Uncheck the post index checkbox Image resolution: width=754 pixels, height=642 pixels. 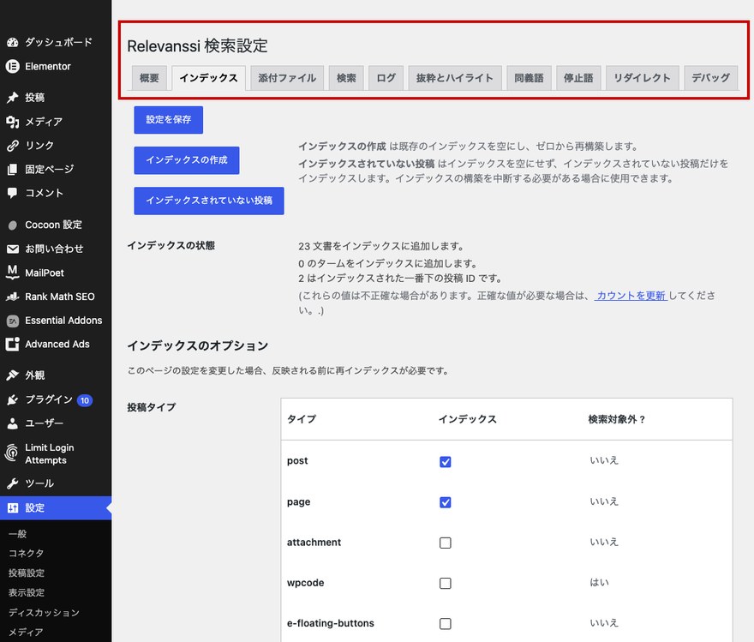click(x=446, y=462)
